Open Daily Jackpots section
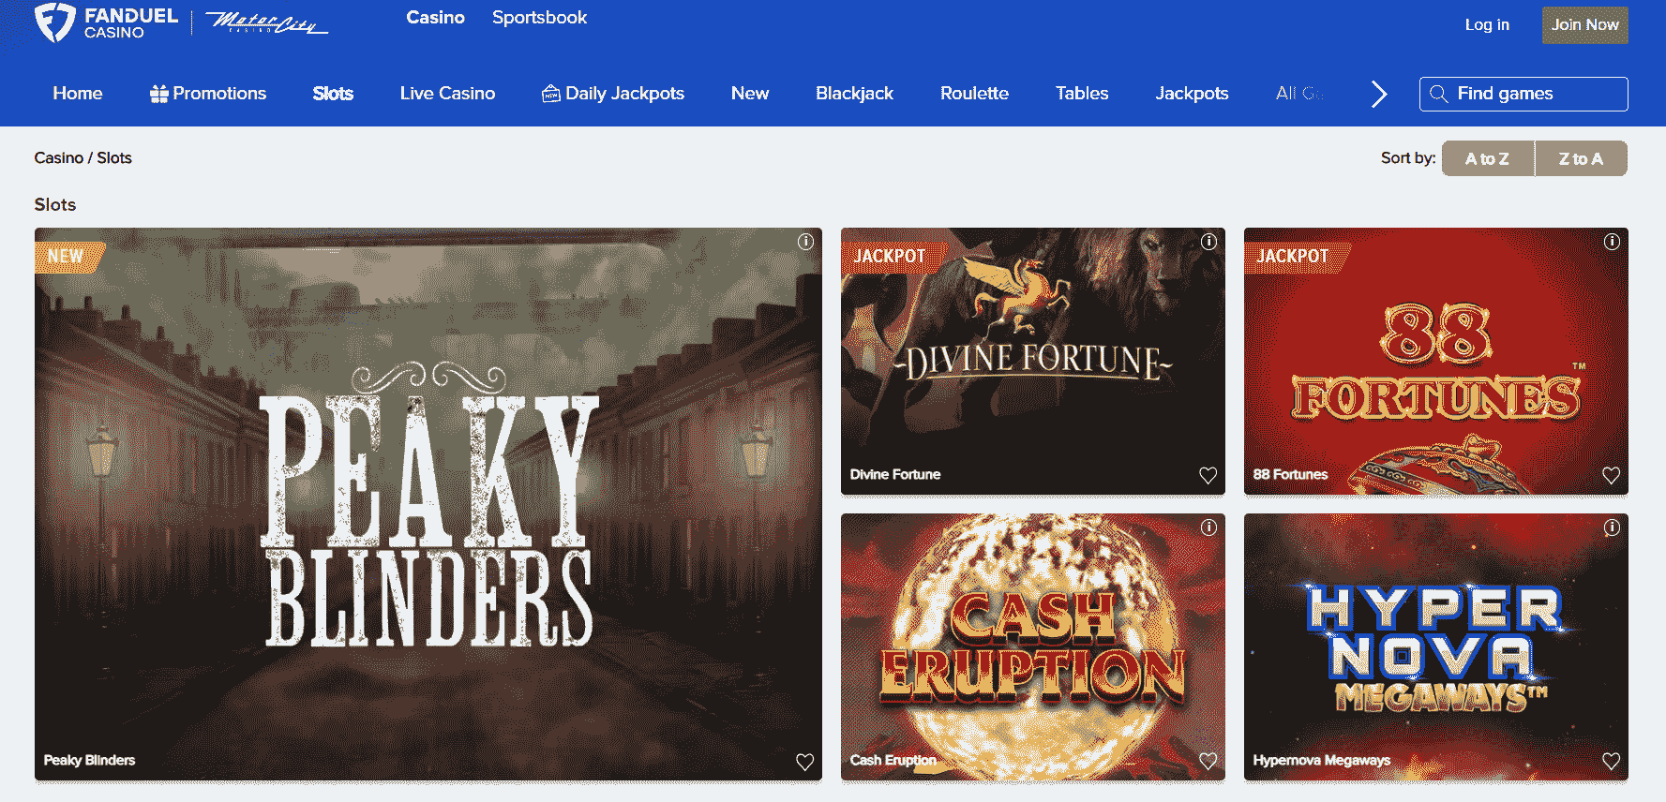Screen dimensions: 1666x802 point(613,94)
